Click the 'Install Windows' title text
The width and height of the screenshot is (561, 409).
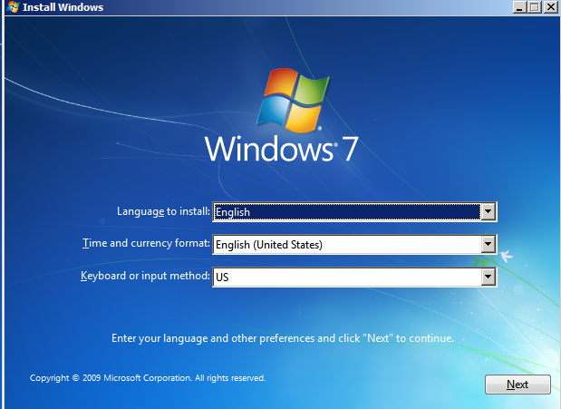tap(63, 7)
